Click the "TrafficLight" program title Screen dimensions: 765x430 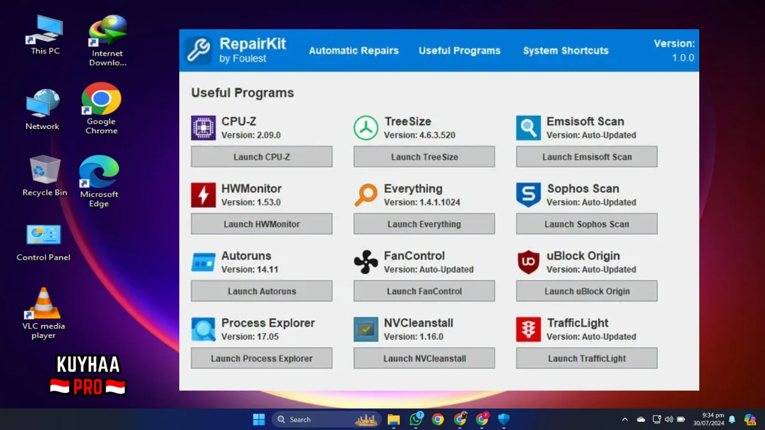click(577, 323)
